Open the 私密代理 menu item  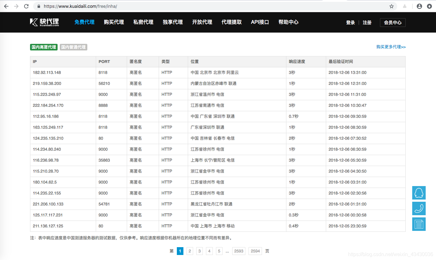tap(143, 22)
